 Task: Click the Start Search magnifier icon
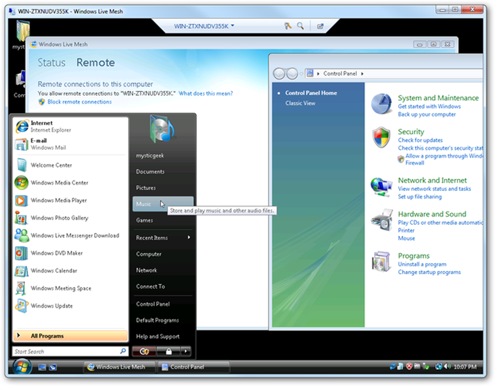coord(123,351)
